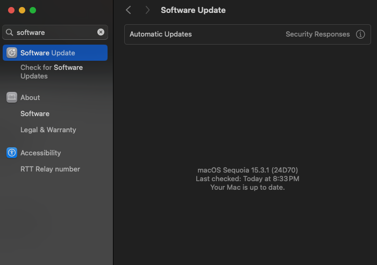Go forward using the right chevron
The width and height of the screenshot is (377, 265).
[147, 10]
